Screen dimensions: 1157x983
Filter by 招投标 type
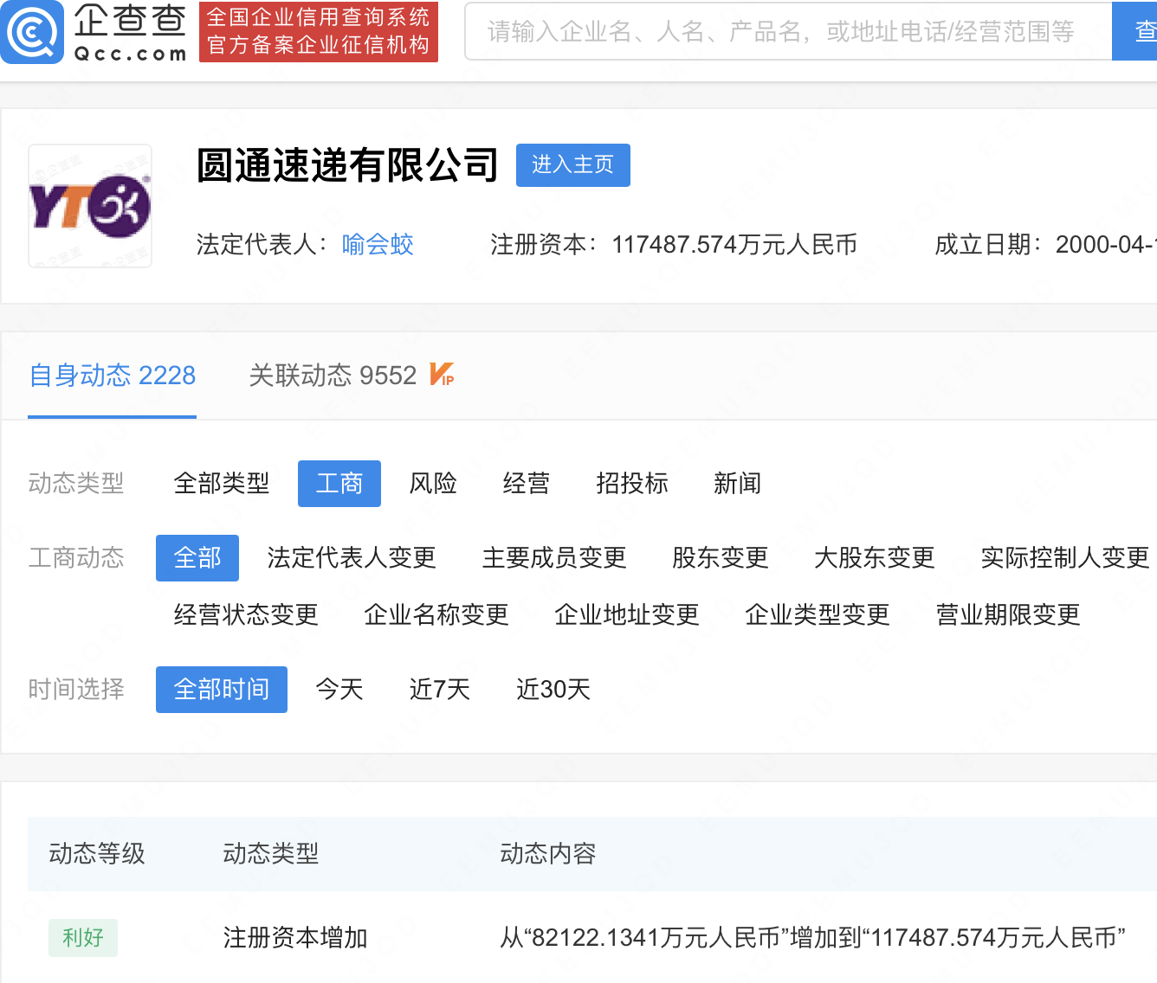coord(632,484)
